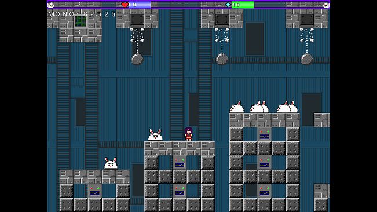
Task: Click the cyan star energy icon
Action: [x=228, y=5]
